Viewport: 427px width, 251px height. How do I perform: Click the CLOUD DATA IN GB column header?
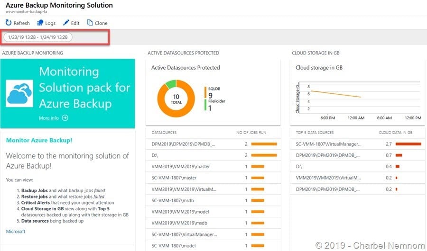tap(395, 133)
